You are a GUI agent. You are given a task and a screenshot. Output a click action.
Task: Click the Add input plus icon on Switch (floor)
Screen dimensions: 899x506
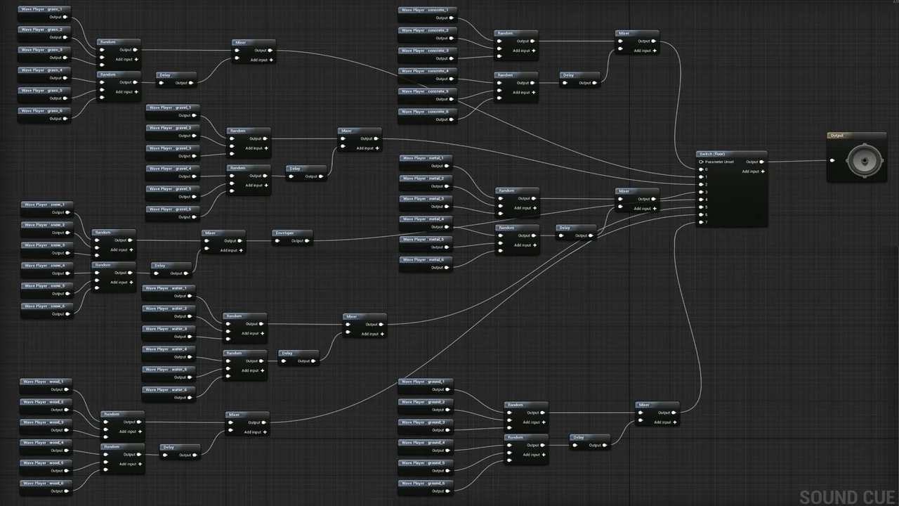763,171
